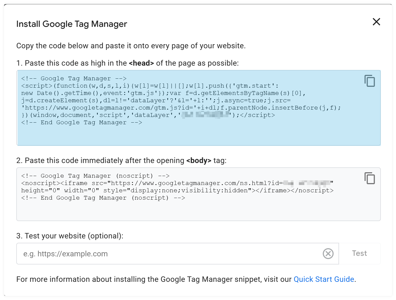Copy the body noscript snippet icon
This screenshot has width=396, height=300.
coord(370,178)
